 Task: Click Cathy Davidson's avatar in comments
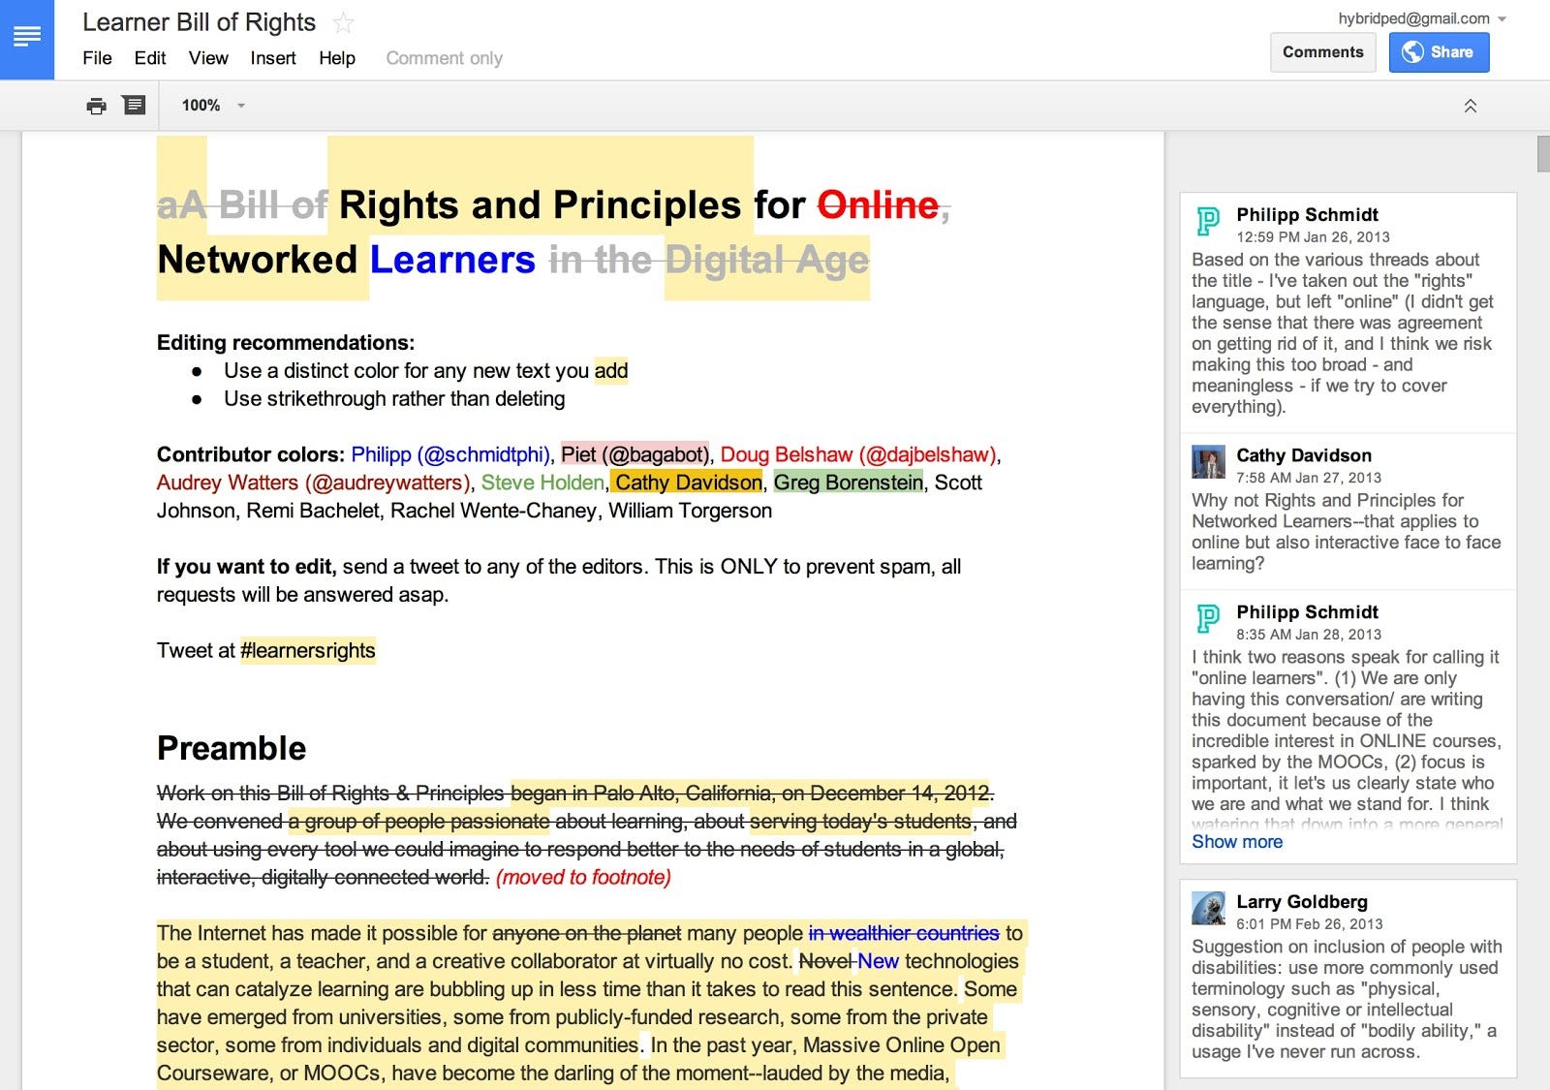[1208, 462]
